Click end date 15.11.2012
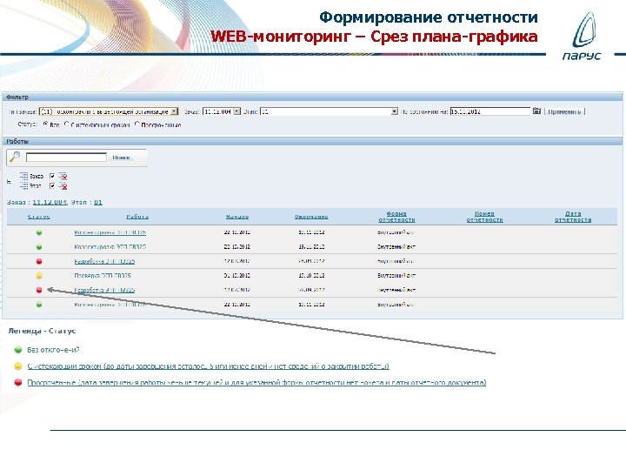The image size is (626, 470). 311,246
